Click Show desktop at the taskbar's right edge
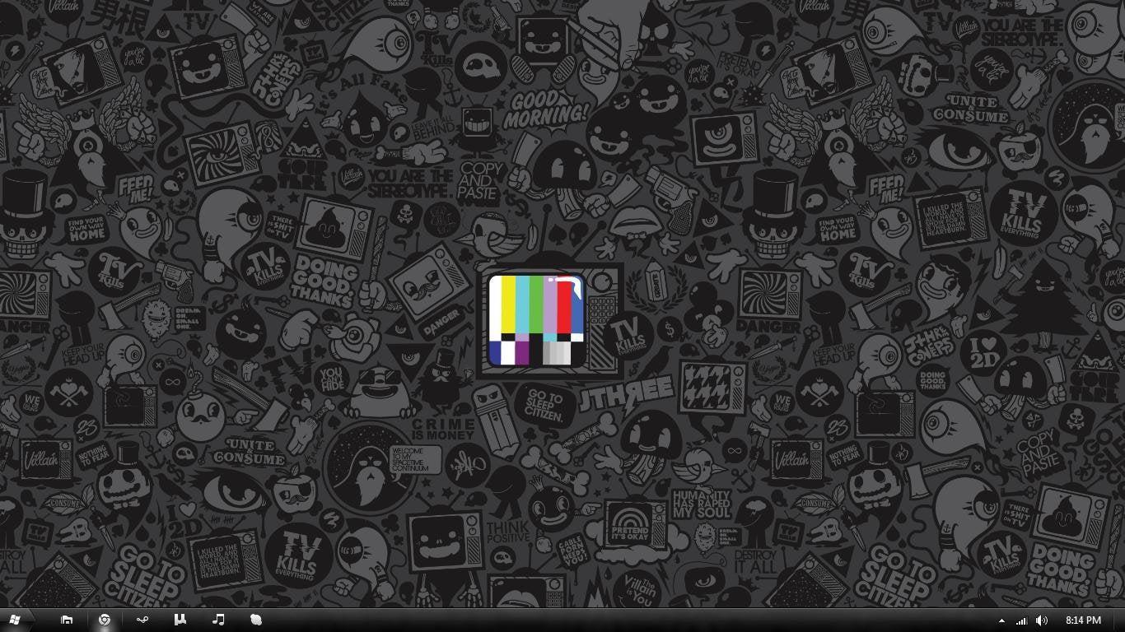This screenshot has width=1125, height=632. click(x=1122, y=620)
